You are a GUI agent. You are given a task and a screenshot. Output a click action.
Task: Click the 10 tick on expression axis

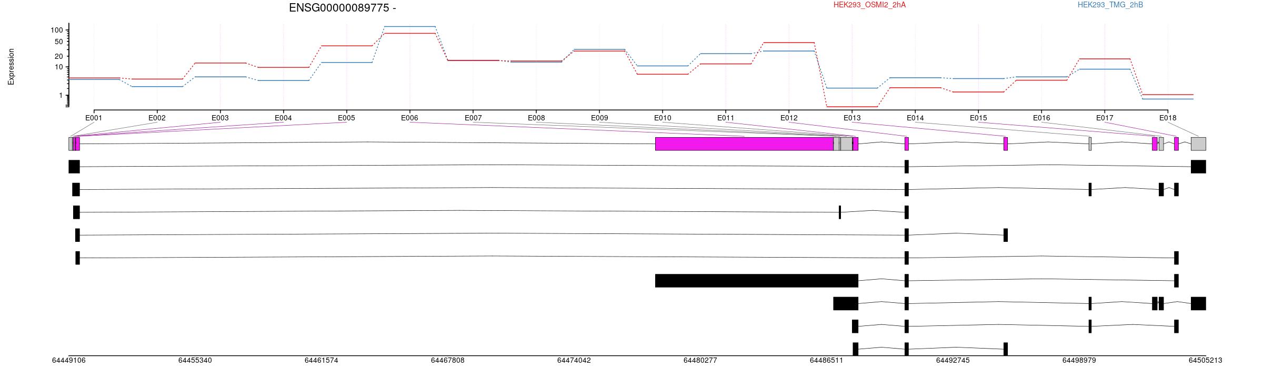click(59, 67)
